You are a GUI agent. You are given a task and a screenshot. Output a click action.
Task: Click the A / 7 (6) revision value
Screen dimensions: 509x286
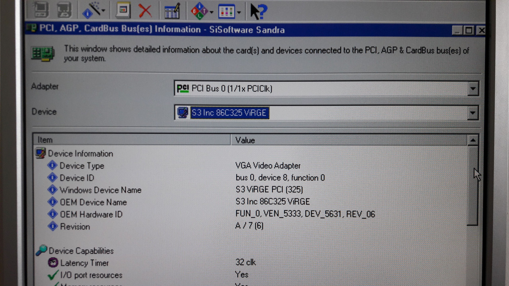coord(249,226)
